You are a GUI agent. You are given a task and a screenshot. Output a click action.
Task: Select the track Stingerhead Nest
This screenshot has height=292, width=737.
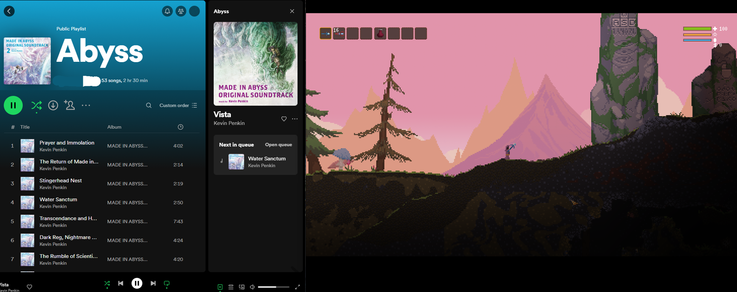[60, 180]
